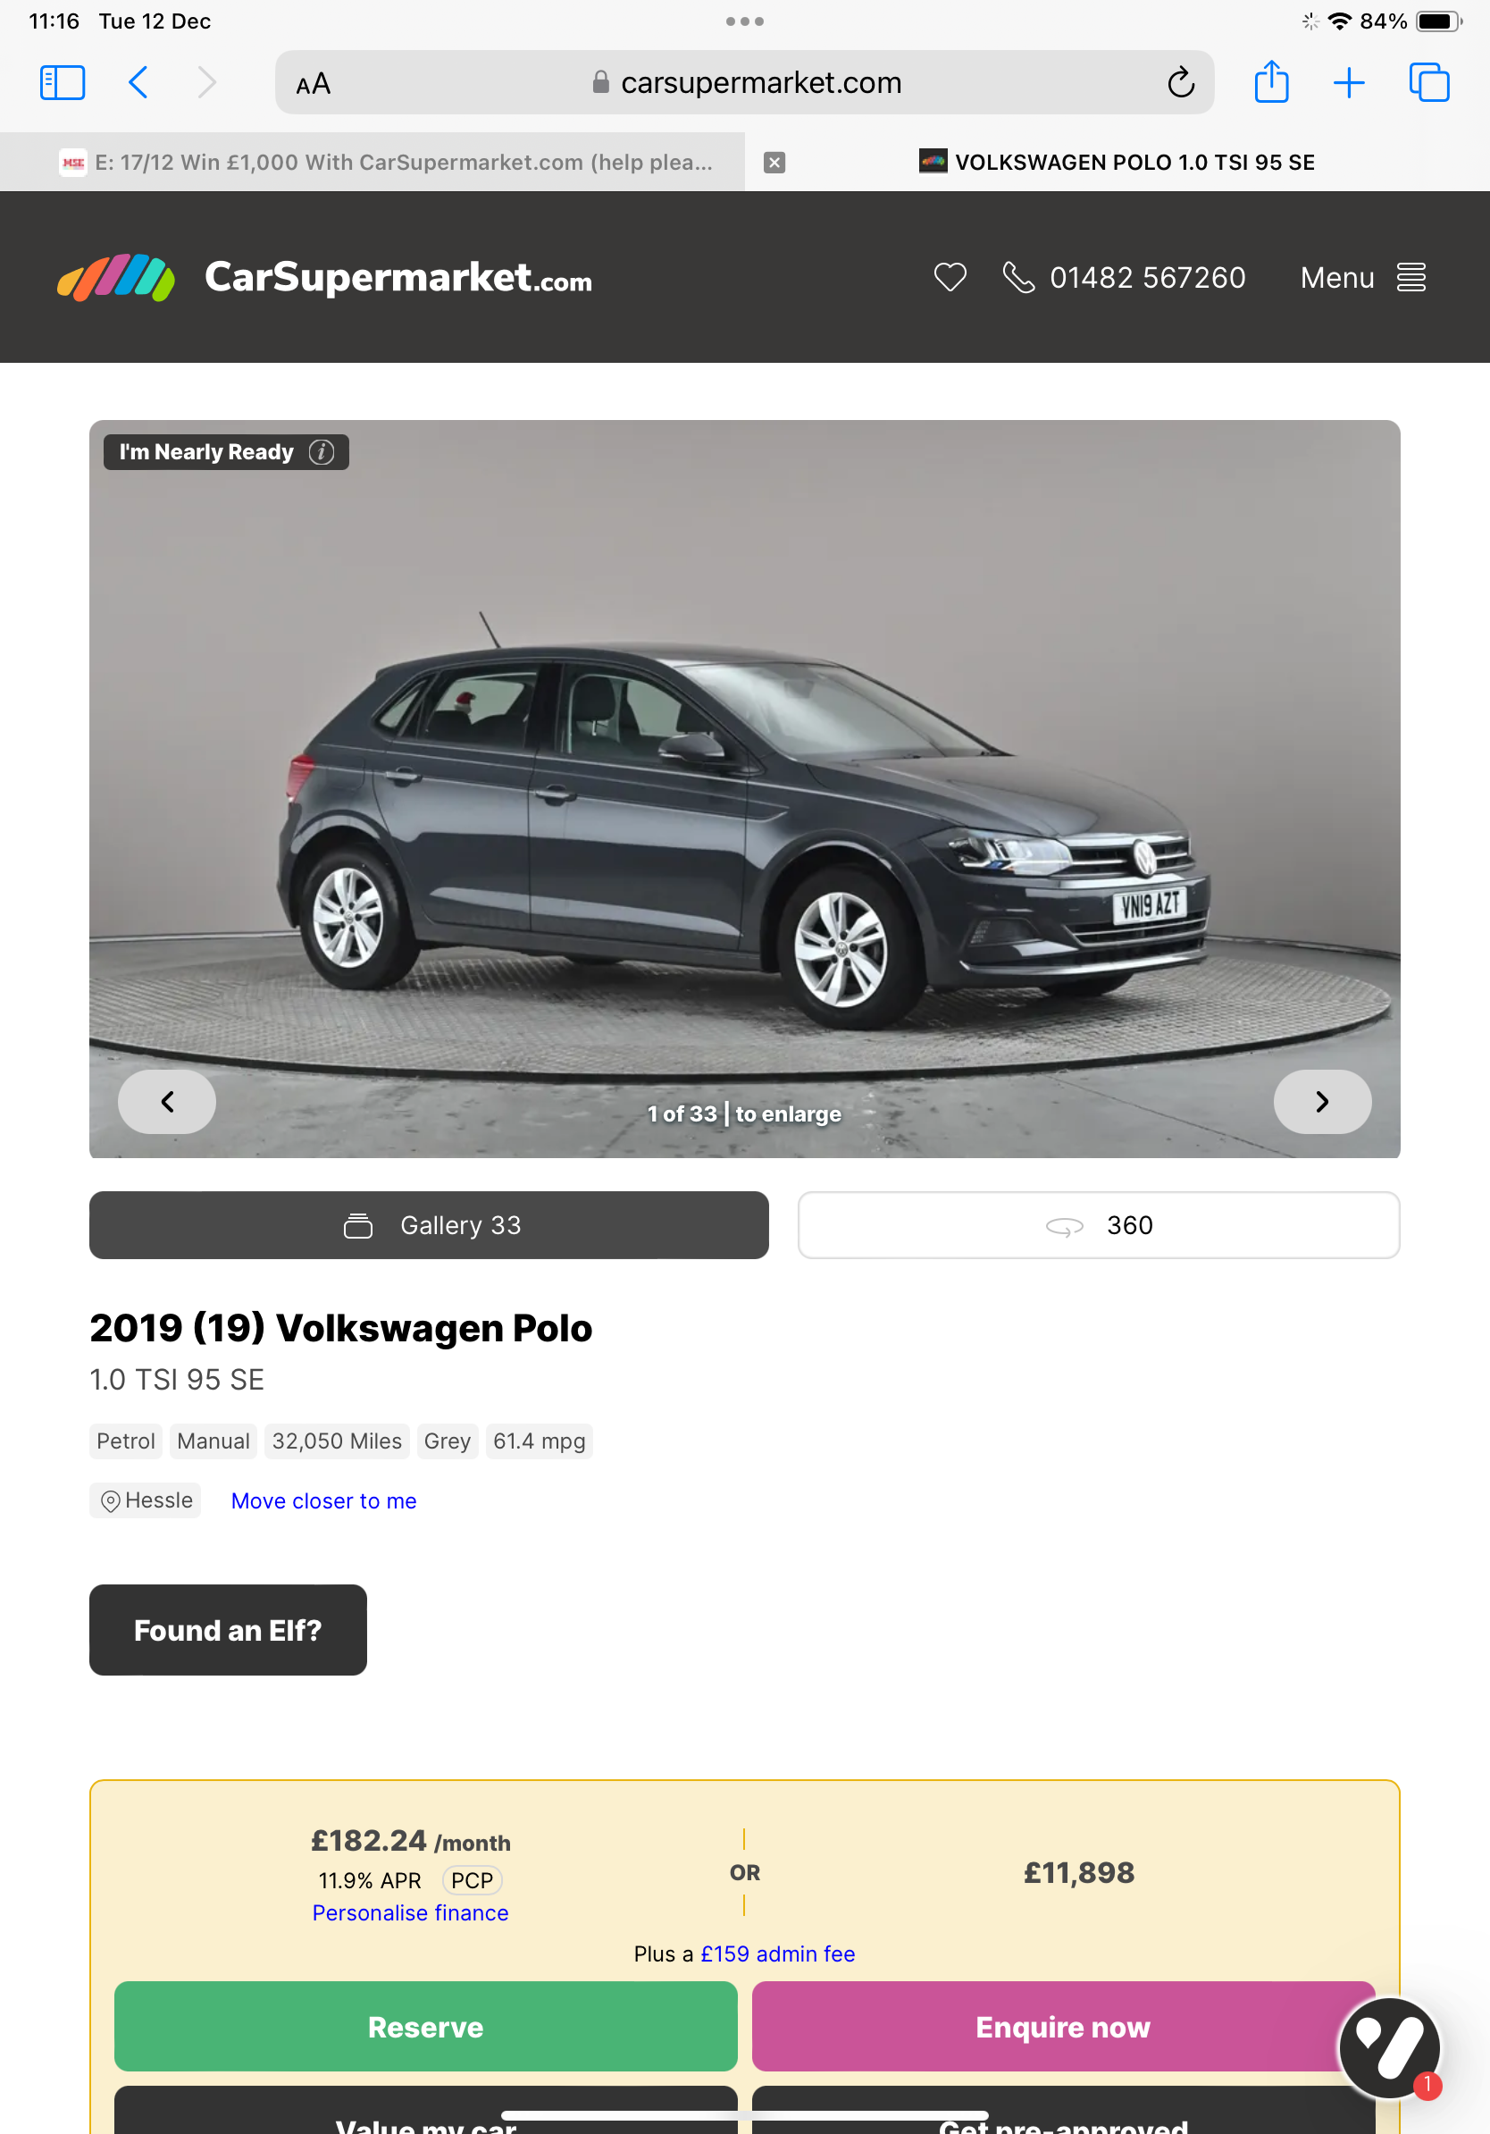Open the AA reader text size menu
Image resolution: width=1490 pixels, height=2134 pixels.
[x=313, y=84]
